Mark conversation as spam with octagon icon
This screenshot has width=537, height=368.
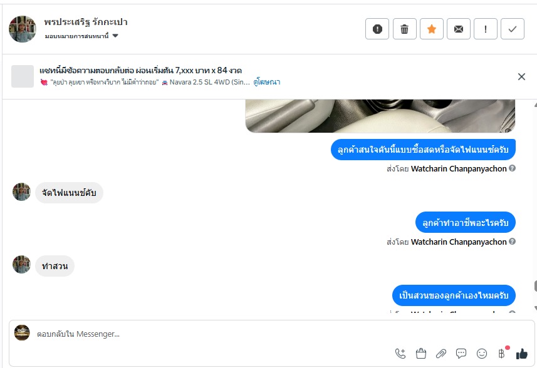coord(377,29)
